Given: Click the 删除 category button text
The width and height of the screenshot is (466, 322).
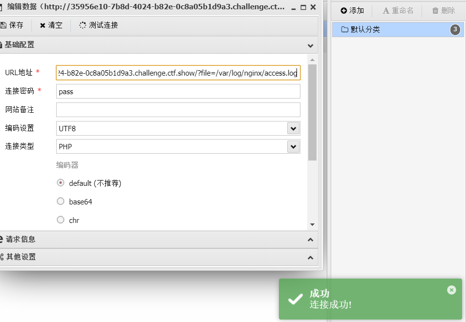Looking at the screenshot, I should pos(448,11).
